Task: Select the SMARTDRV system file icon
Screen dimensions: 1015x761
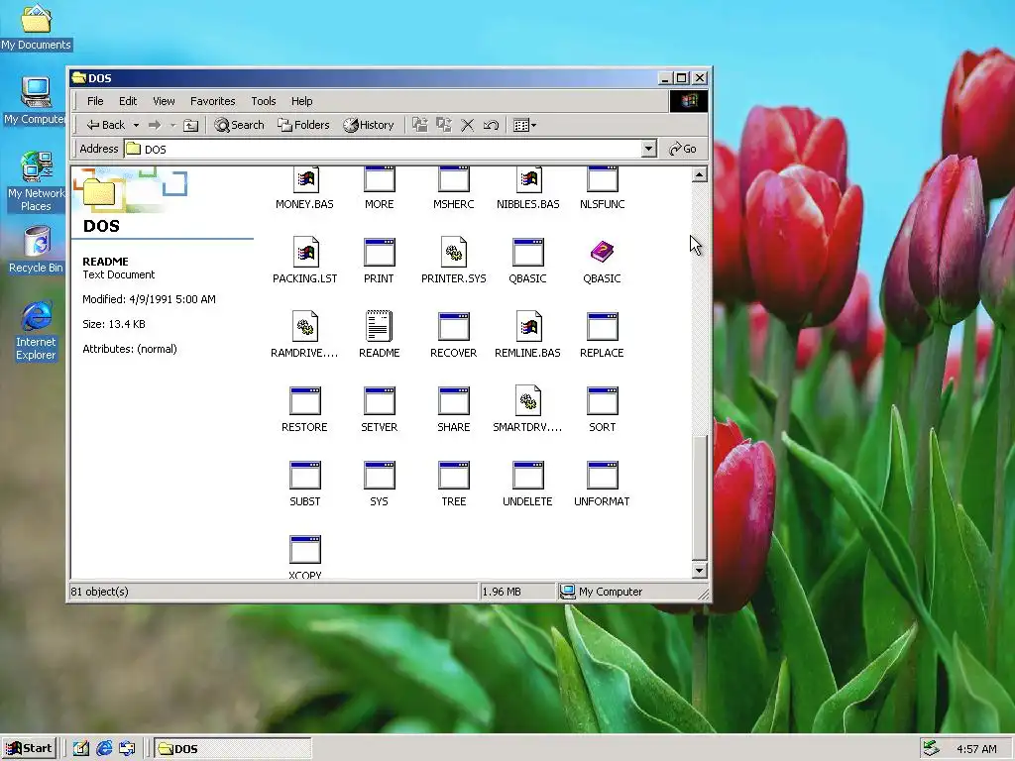Action: pyautogui.click(x=528, y=401)
